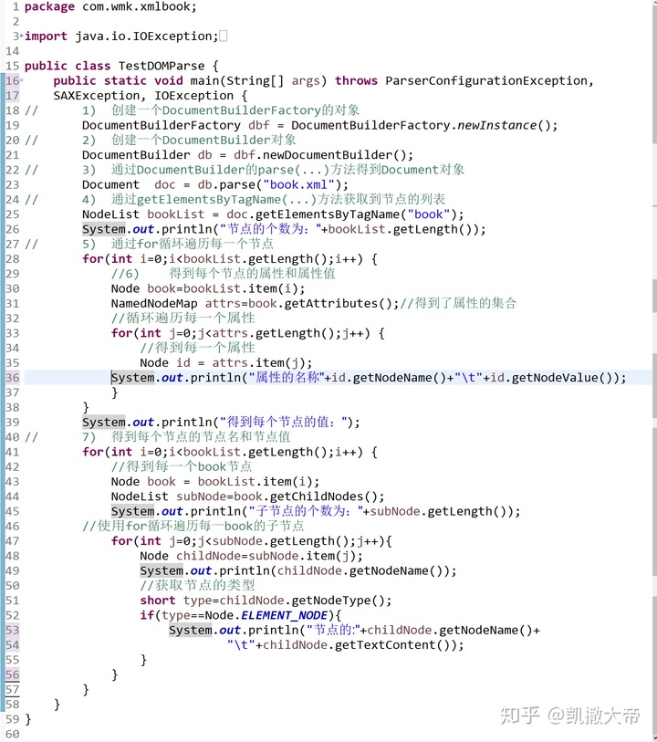Click getElementsByTagName call on line 25
The image size is (657, 742).
click(328, 214)
